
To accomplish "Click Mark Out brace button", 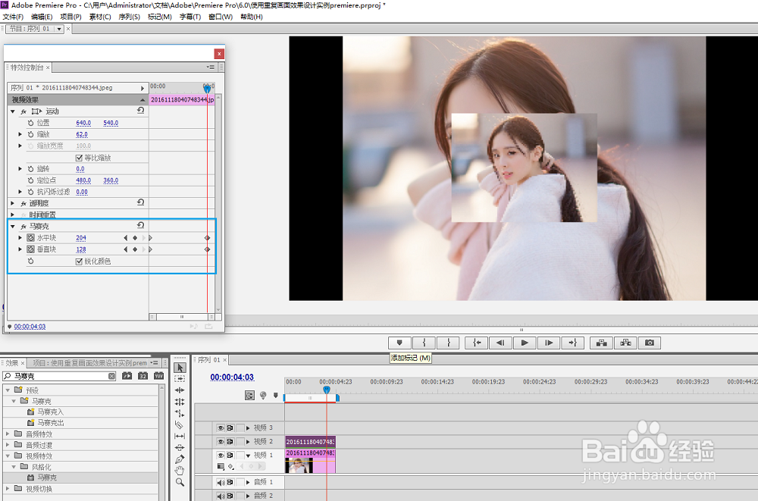I will point(449,343).
